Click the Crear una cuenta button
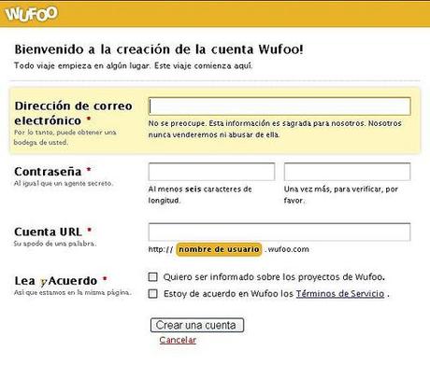Screen dimensions: 430x365 coord(197,325)
